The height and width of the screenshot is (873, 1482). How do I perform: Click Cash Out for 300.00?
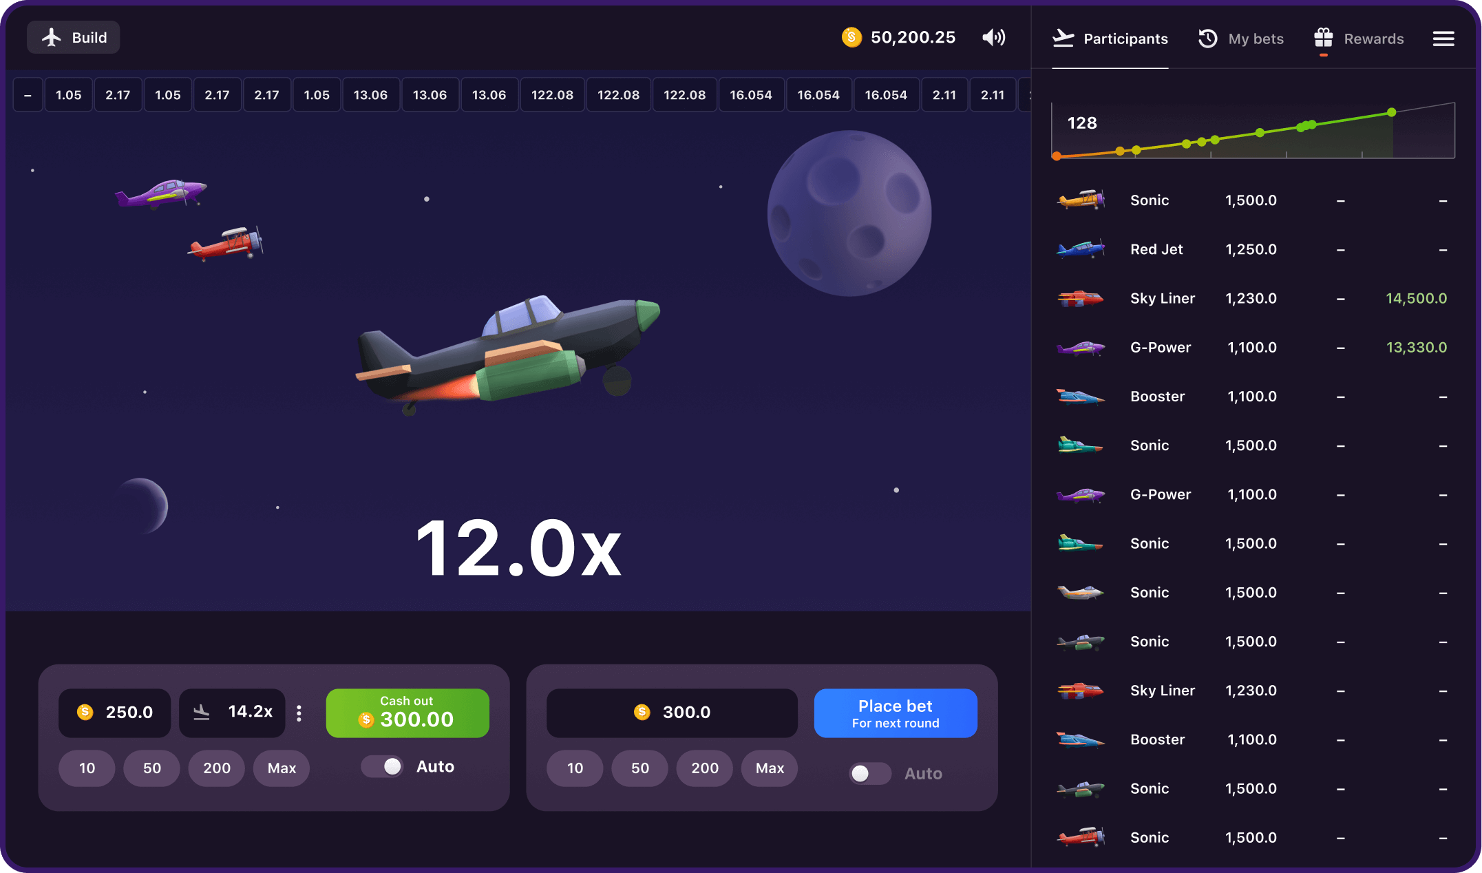click(x=407, y=711)
